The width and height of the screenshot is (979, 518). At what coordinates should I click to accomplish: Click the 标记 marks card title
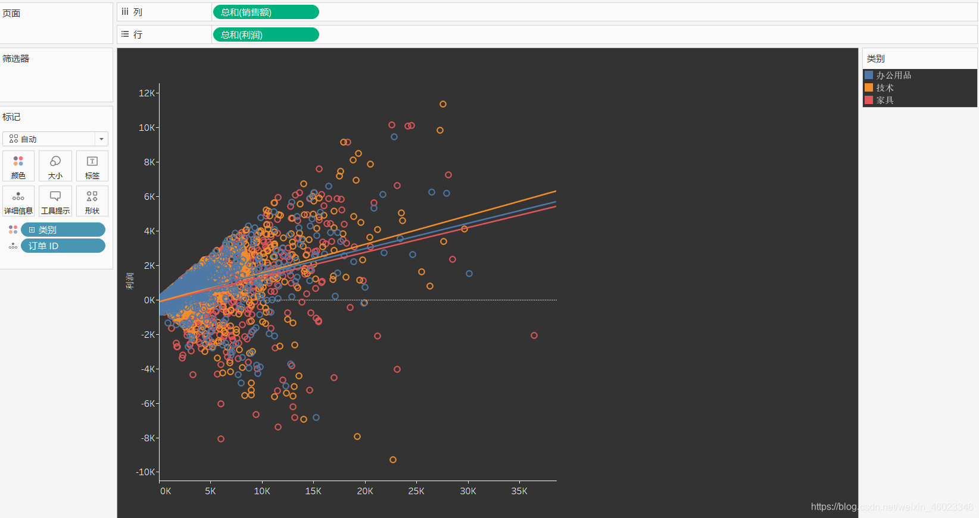pos(11,117)
